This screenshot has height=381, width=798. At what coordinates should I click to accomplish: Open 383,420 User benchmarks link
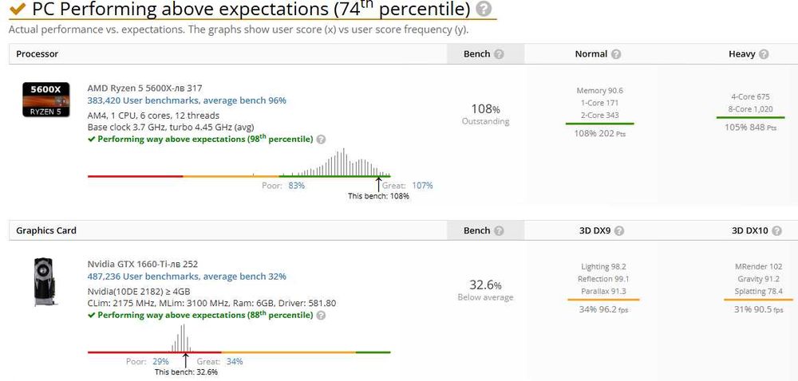(x=187, y=100)
